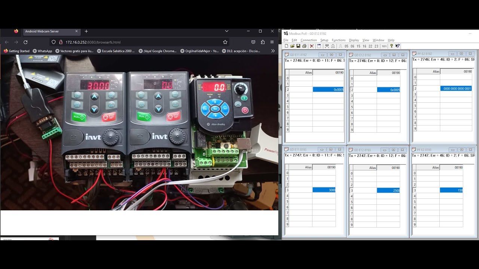Open the Escuela Sabática 2000 bookmark
This screenshot has height=269, width=479.
116,51
